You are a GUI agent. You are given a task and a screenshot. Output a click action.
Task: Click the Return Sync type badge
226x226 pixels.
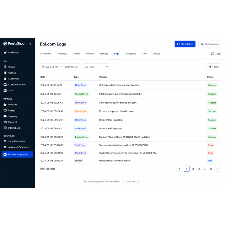(x=81, y=111)
